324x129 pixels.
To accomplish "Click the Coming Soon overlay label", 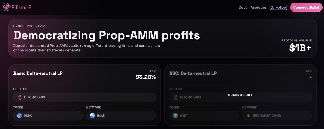I will point(240,95).
